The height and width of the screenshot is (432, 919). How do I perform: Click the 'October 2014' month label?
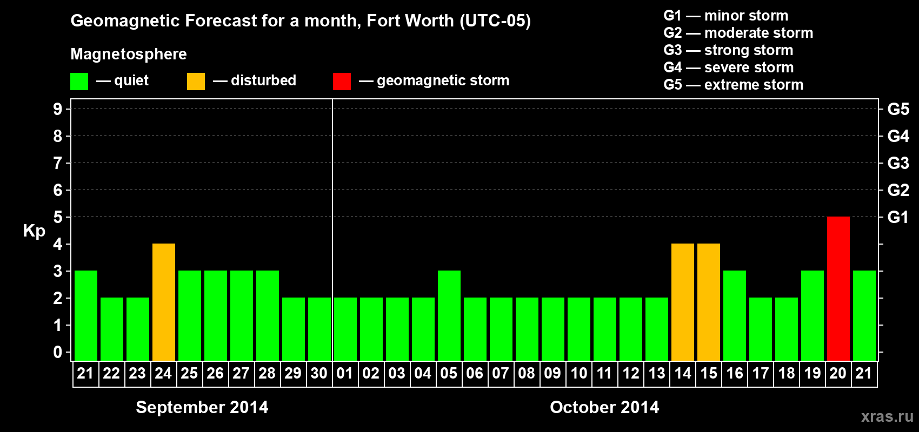pyautogui.click(x=604, y=407)
